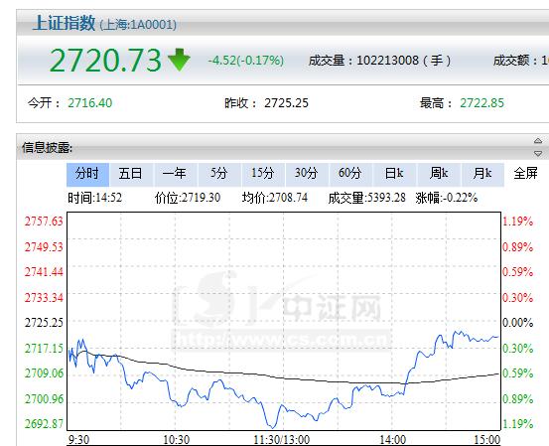The image size is (549, 446).
Task: Open the 日k candlestick view
Action: 394,174
